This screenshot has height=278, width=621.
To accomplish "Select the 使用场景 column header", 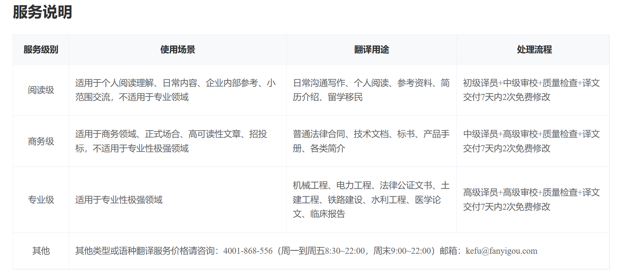I will [178, 50].
